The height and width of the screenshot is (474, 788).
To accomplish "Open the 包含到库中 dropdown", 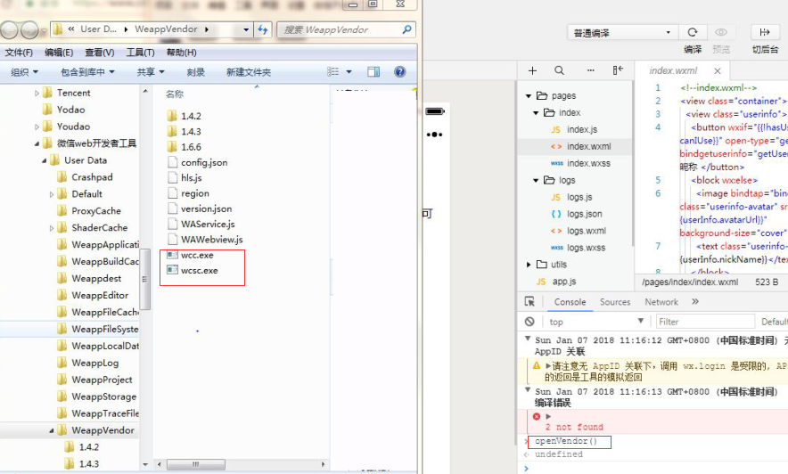I will click(87, 72).
